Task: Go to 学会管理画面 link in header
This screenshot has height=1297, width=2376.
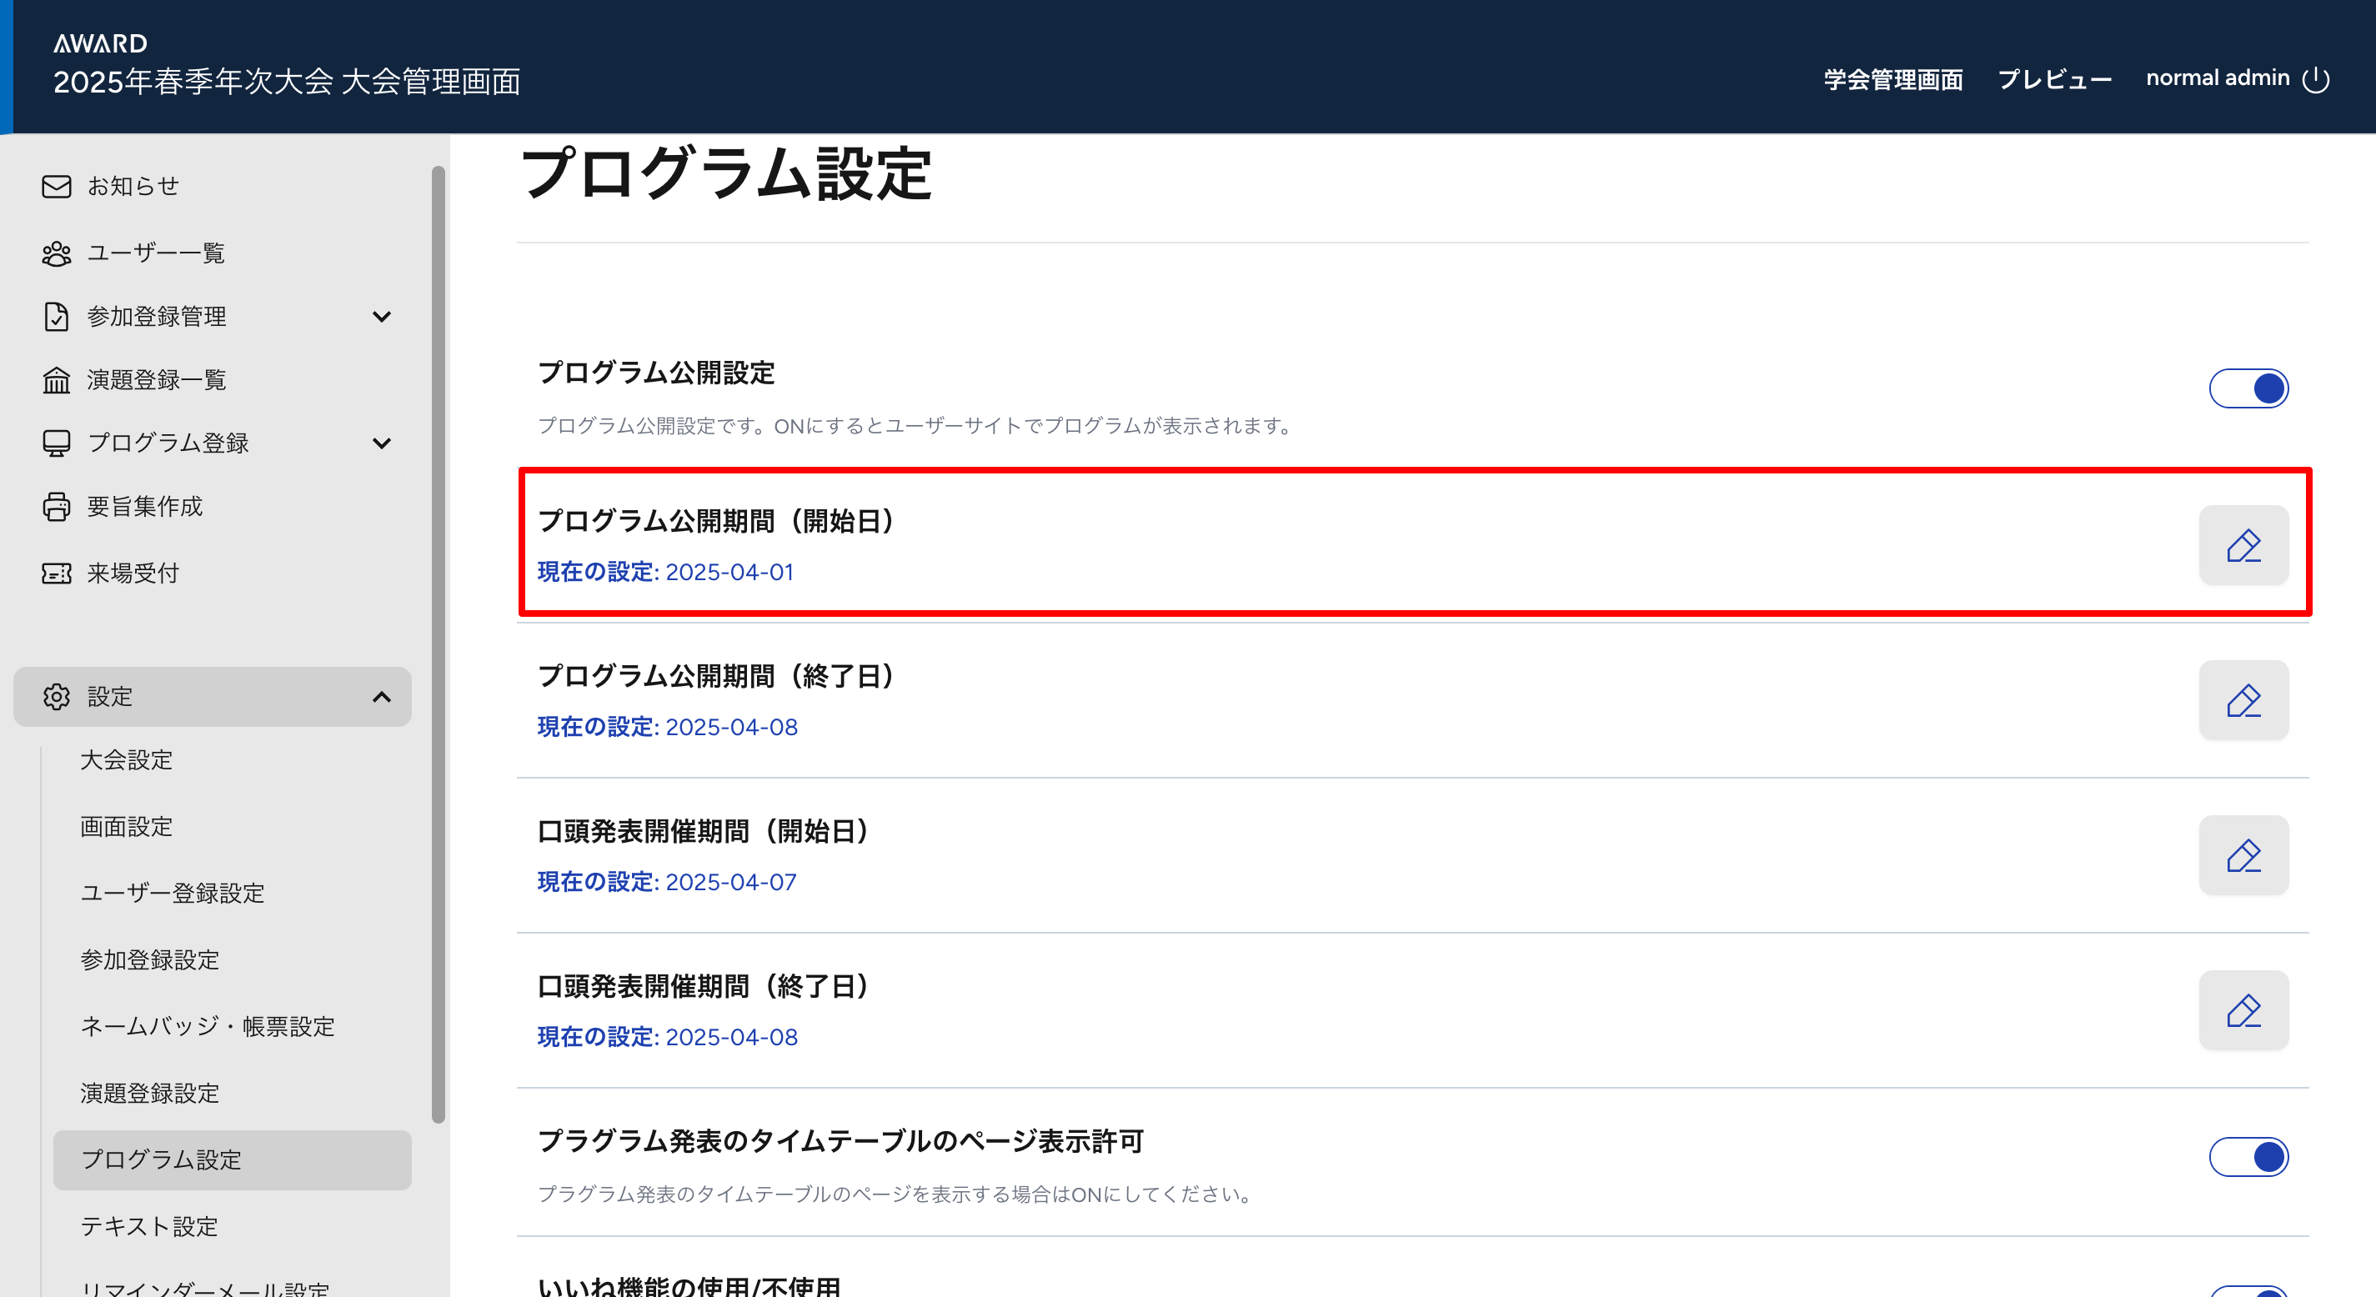Action: [x=1892, y=79]
